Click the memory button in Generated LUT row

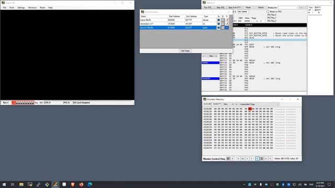point(222,24)
